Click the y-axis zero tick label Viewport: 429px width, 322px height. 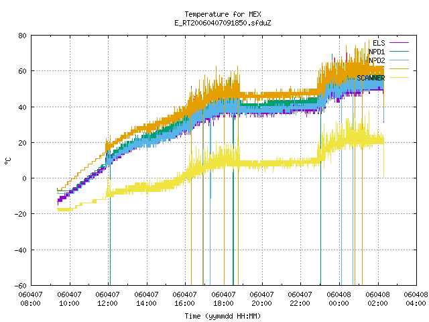(x=24, y=179)
